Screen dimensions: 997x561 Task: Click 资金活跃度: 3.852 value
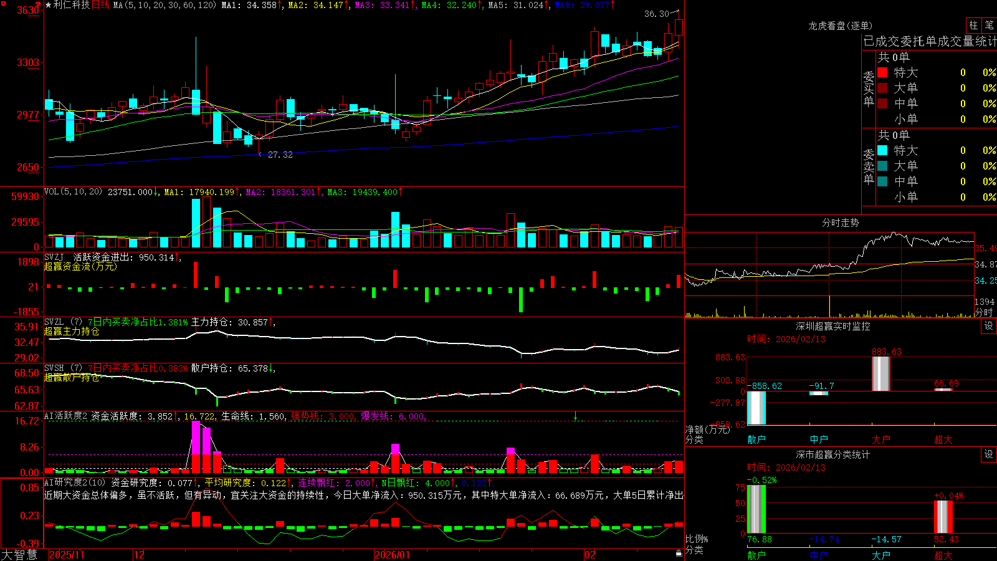click(x=133, y=416)
